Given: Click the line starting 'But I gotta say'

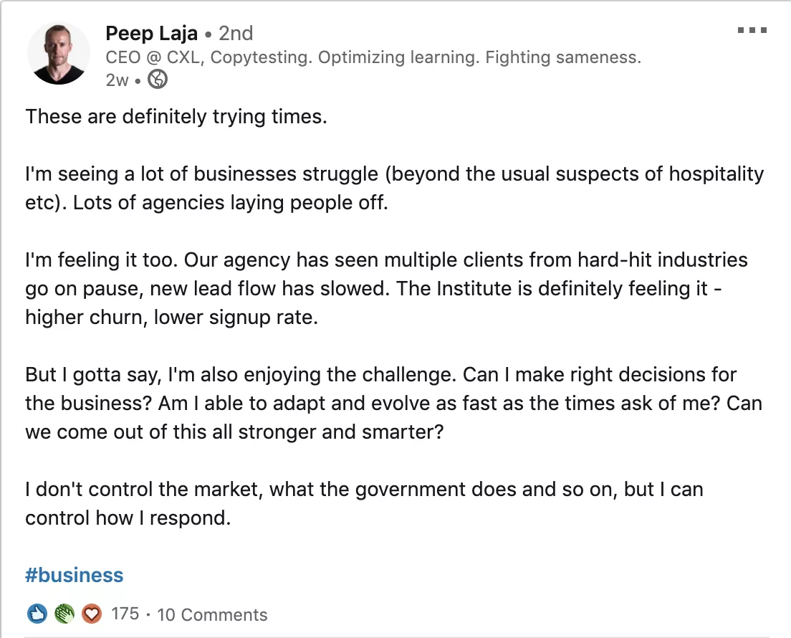Looking at the screenshot, I should (381, 375).
